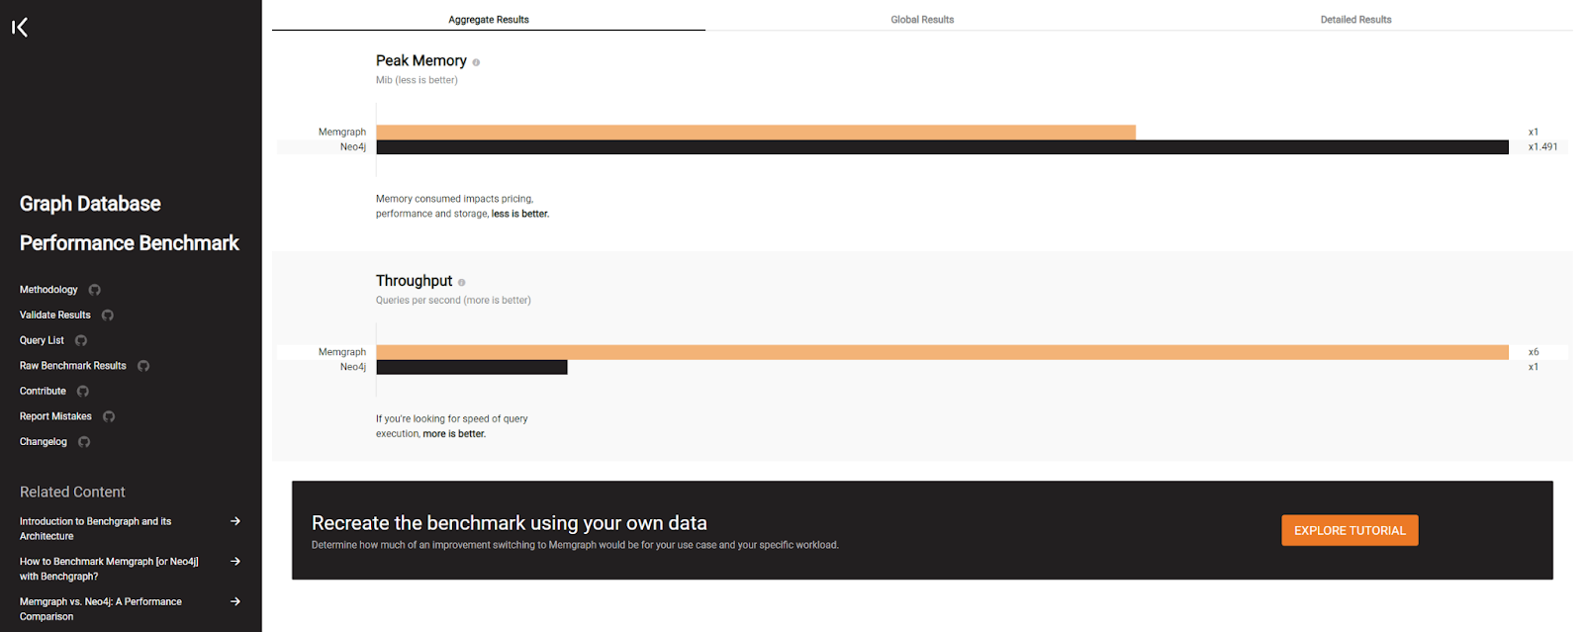Switch to the Aggregate Results tab
Viewport: 1583px width, 632px height.
489,19
